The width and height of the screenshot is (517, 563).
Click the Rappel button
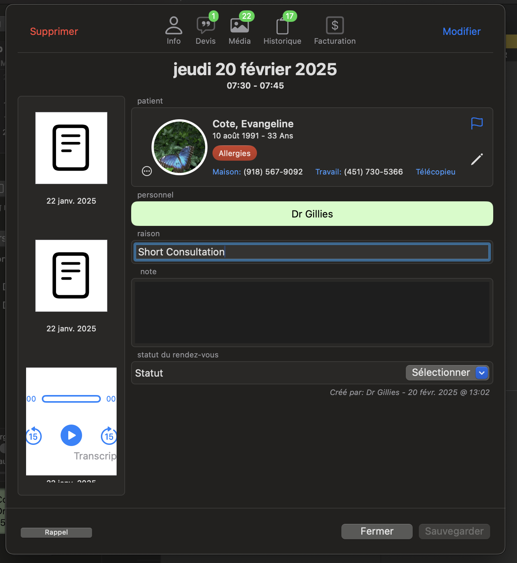coord(56,532)
